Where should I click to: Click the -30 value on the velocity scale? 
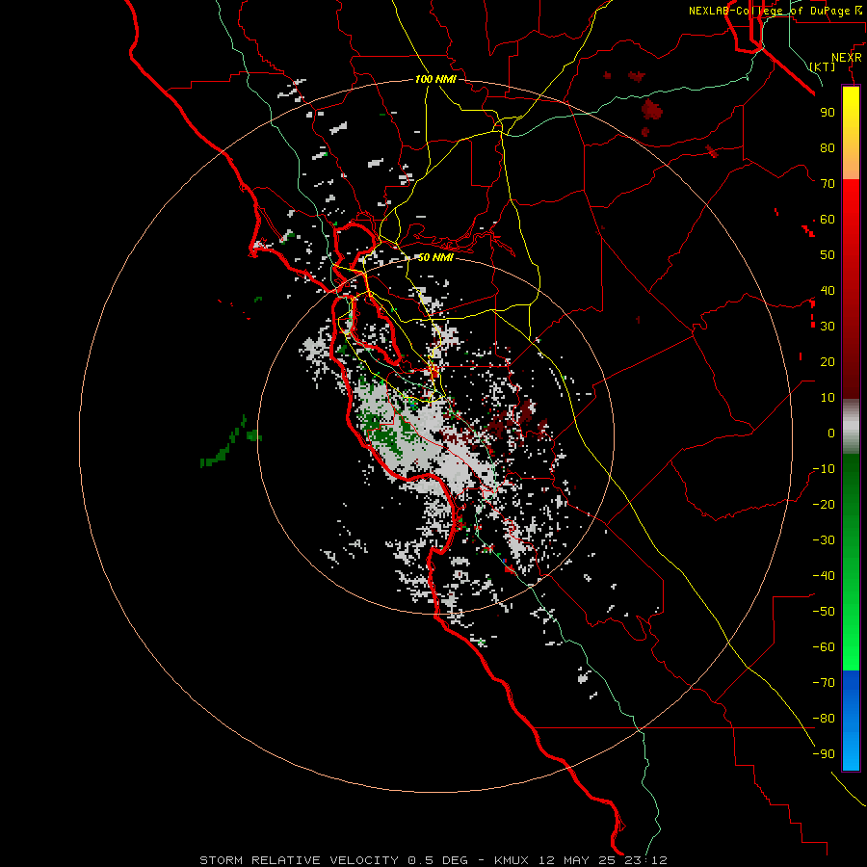click(824, 540)
